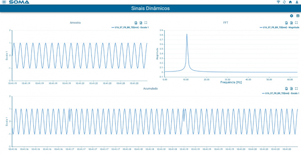This screenshot has width=301, height=154.
Task: Click the SOMA logo
Action: click(19, 2)
